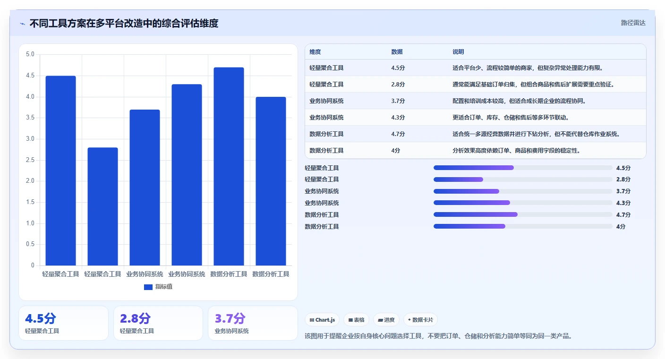The image size is (665, 359).
Task: Click the 4.5分 cell in the table
Action: click(398, 68)
